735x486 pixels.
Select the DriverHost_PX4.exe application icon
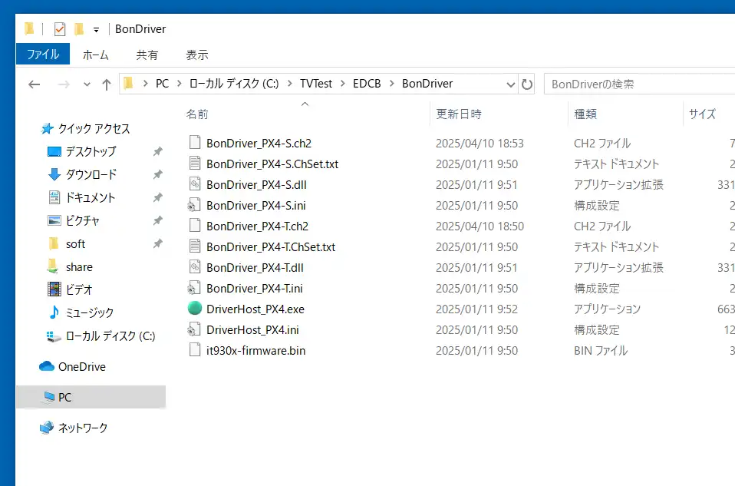coord(195,308)
